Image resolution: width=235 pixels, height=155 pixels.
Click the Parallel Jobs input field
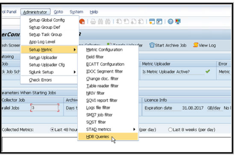click(x=45, y=108)
